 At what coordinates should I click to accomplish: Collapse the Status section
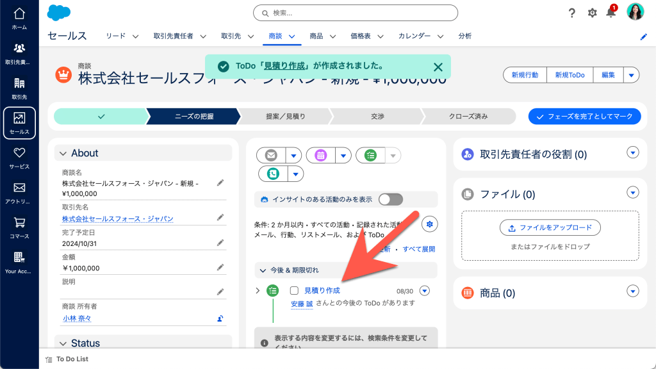point(63,343)
